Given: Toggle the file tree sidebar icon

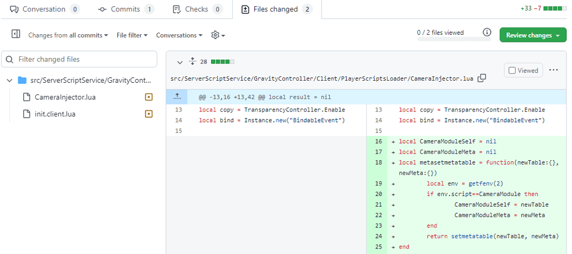Looking at the screenshot, I should [16, 35].
